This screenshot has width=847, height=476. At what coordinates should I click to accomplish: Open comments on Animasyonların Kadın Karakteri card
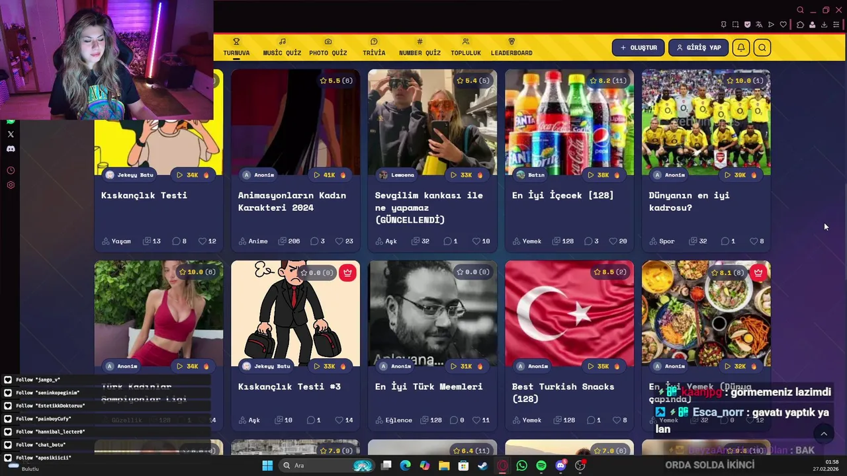[x=318, y=241]
